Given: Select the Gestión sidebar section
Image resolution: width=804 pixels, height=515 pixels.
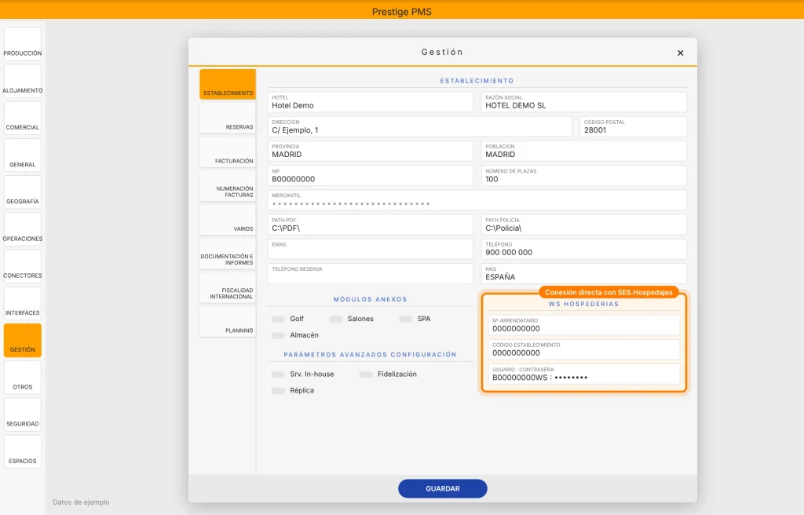Looking at the screenshot, I should [x=23, y=341].
